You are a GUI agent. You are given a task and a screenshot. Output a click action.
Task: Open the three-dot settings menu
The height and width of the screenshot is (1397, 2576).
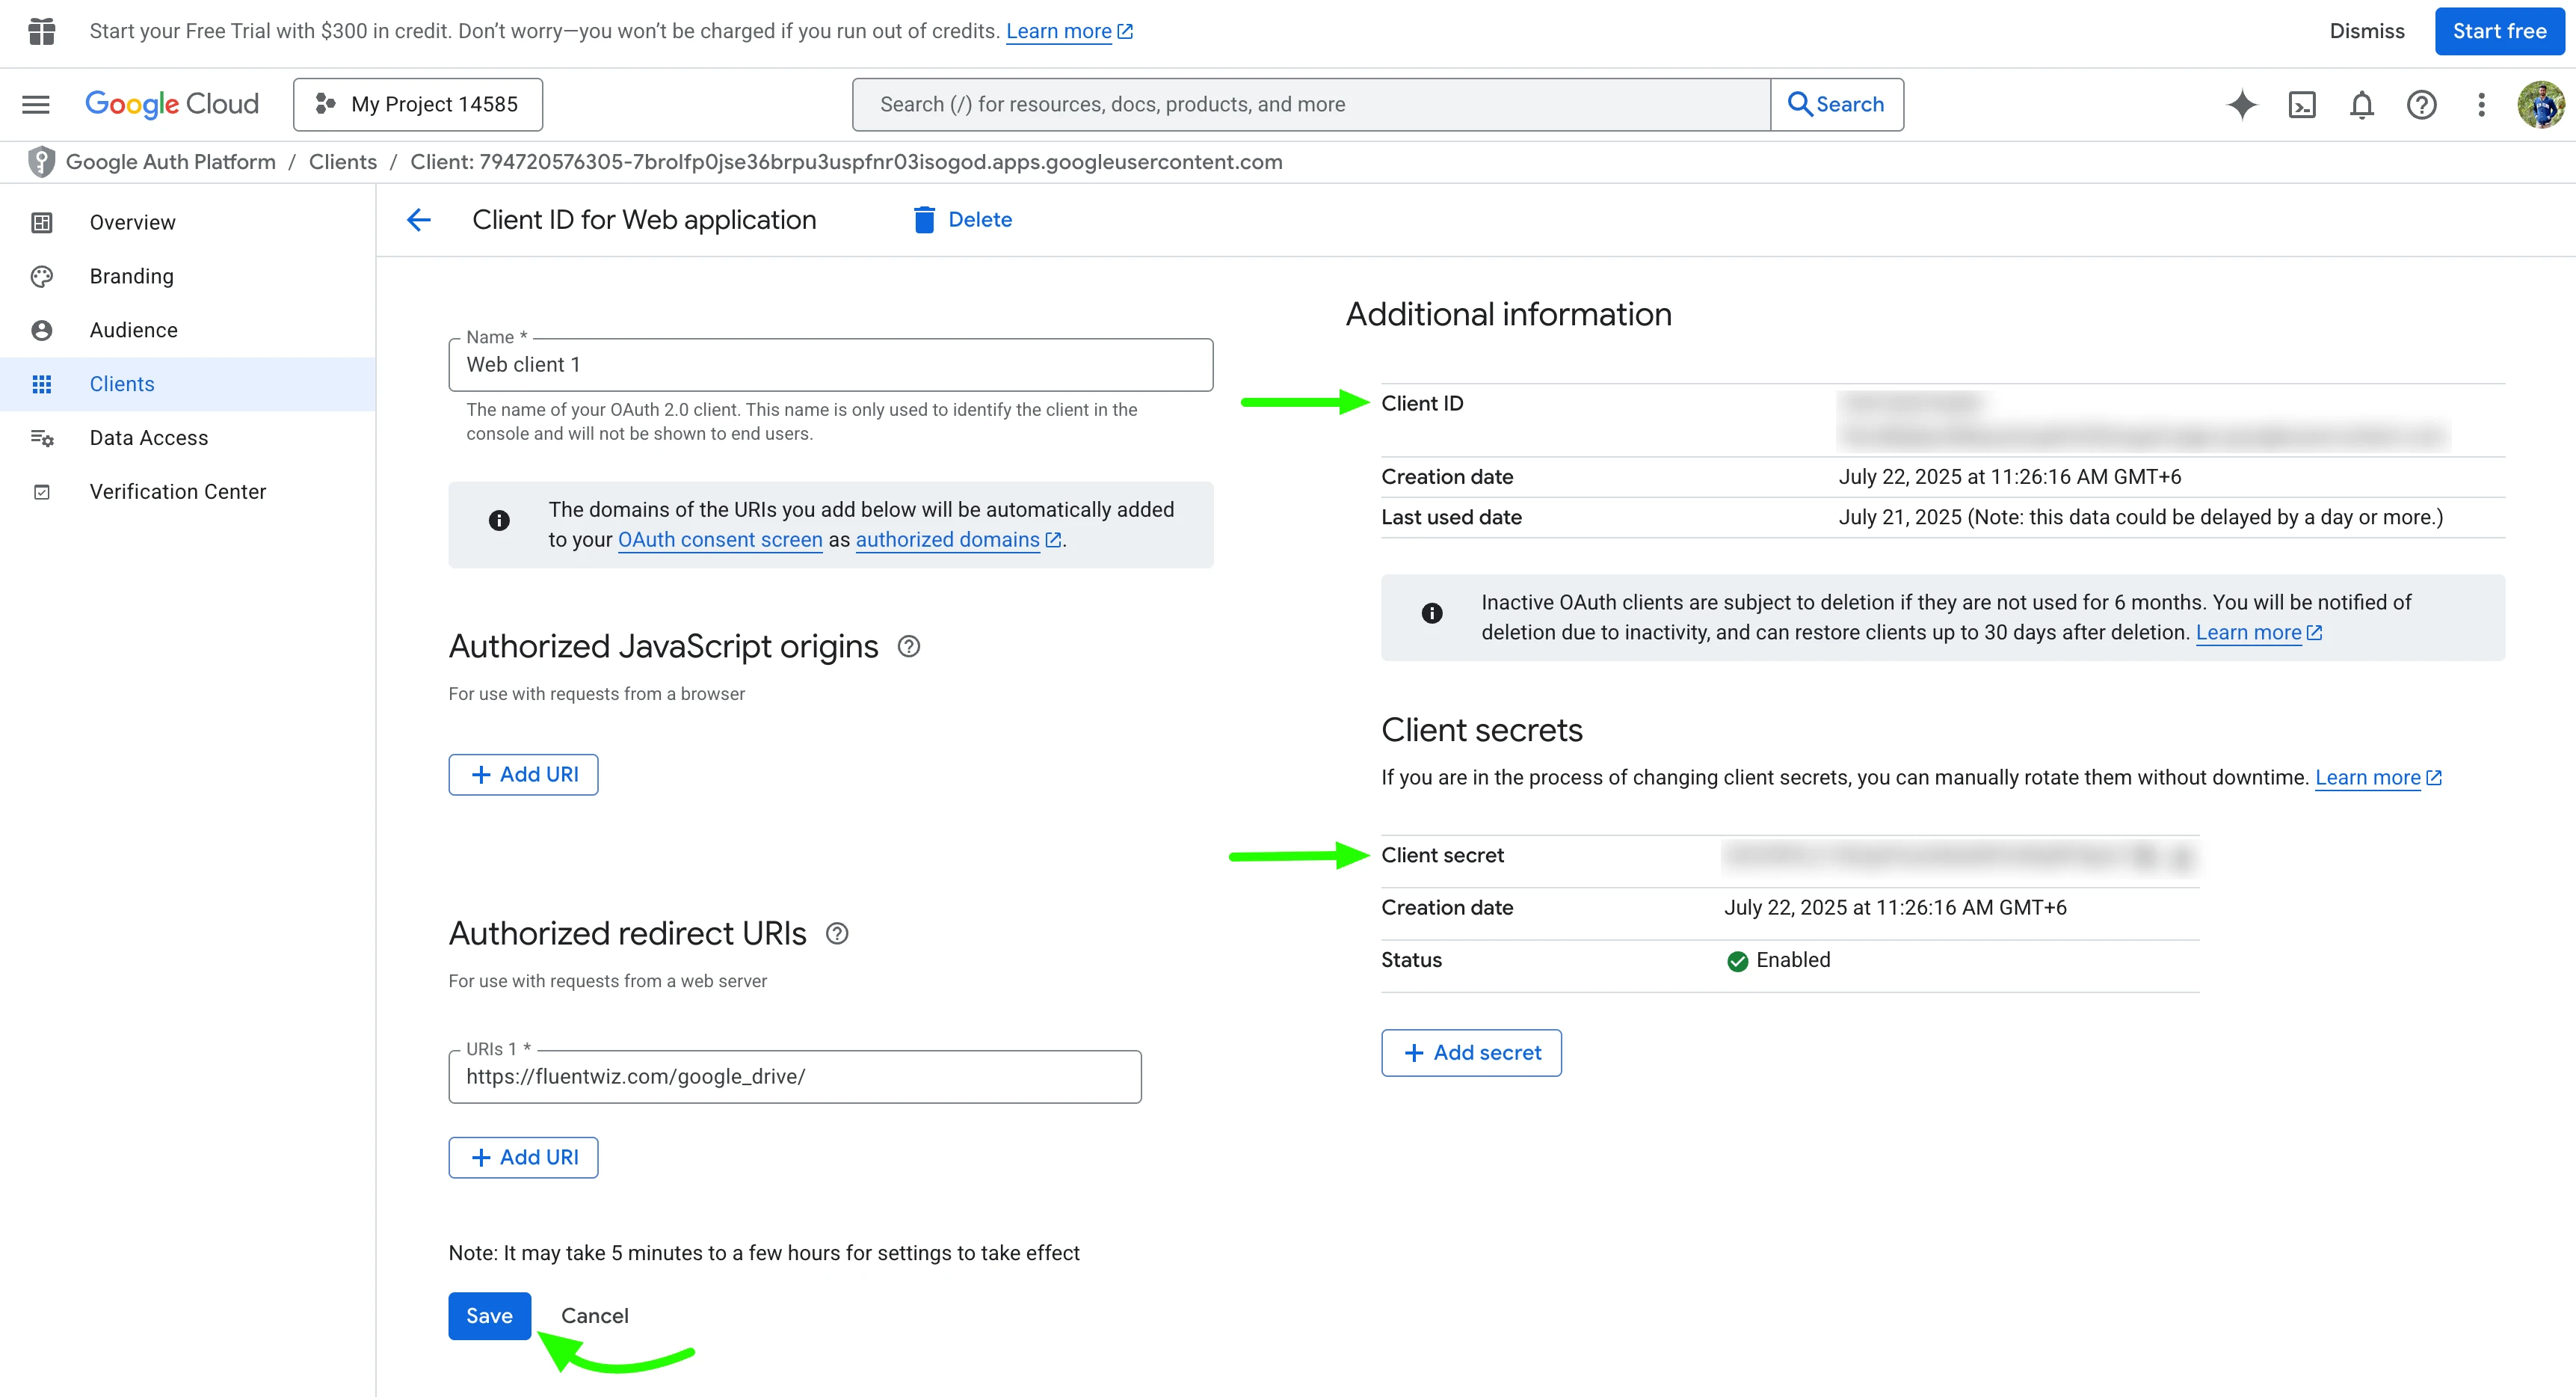2481,104
